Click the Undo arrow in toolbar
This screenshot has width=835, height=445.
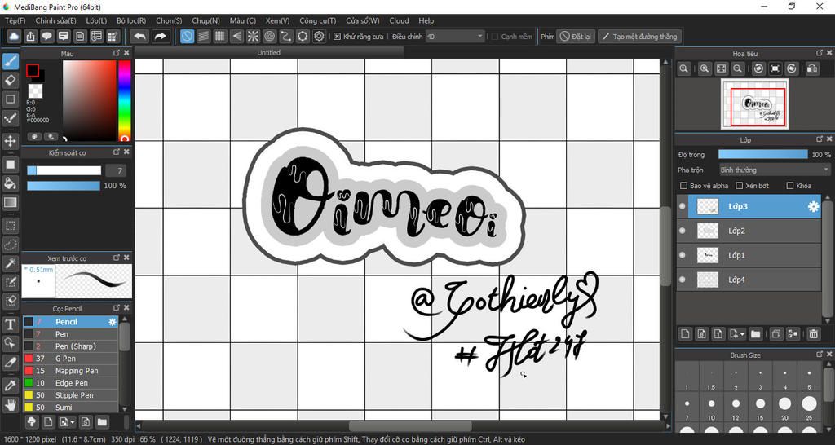140,36
